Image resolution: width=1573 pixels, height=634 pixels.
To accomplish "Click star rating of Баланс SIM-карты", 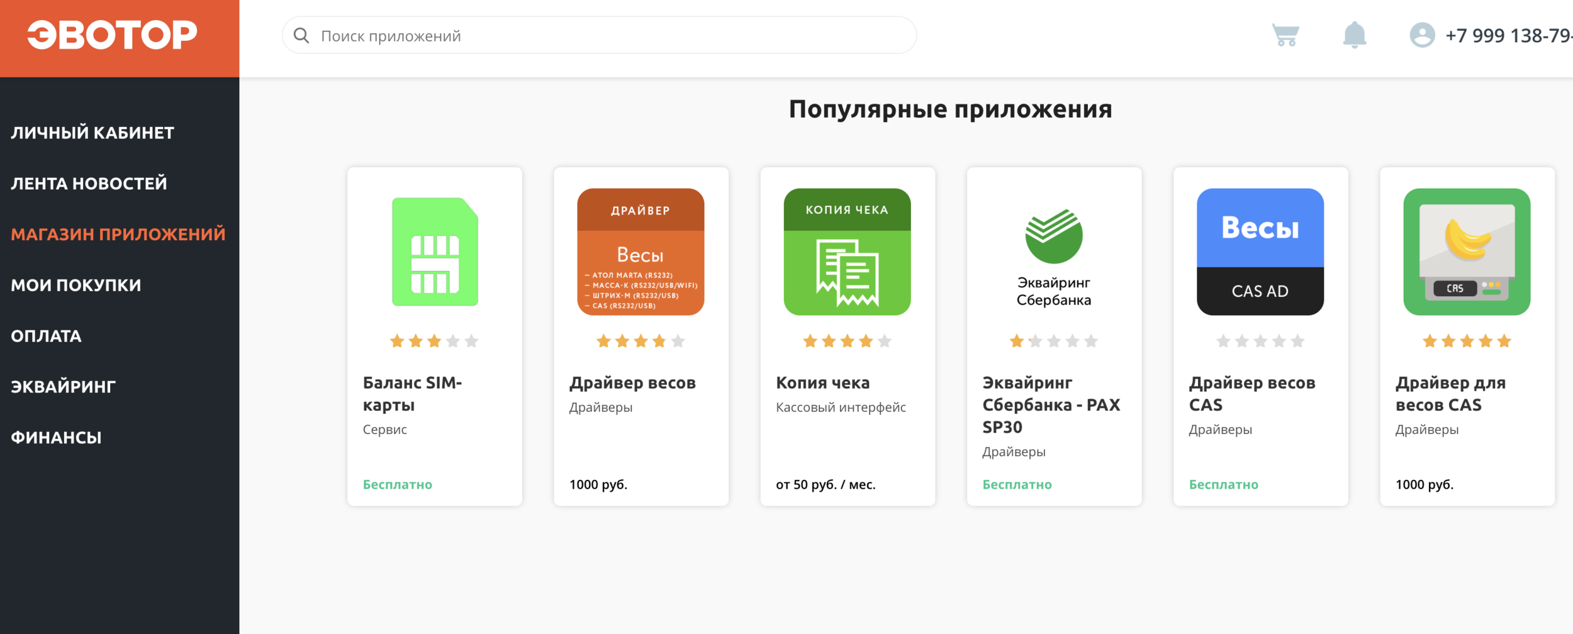I will (x=434, y=342).
